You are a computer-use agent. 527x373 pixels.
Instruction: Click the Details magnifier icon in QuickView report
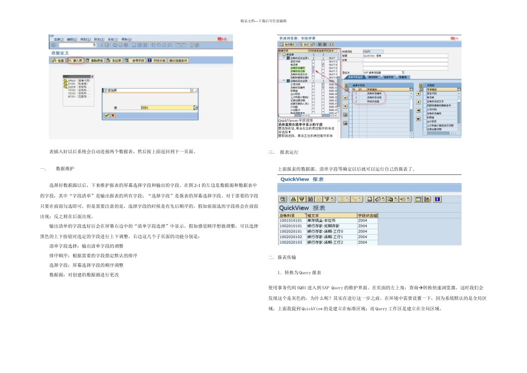pyautogui.click(x=283, y=199)
